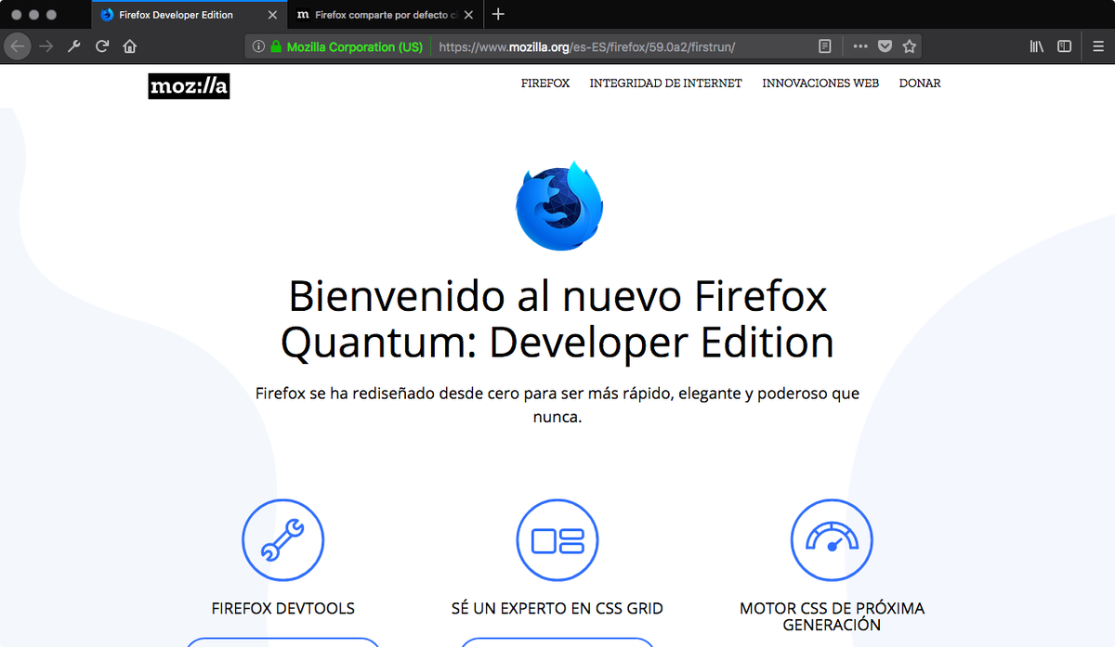Screen dimensions: 1115x647
Task: Click the green macOS zoom window button
Action: (x=50, y=15)
